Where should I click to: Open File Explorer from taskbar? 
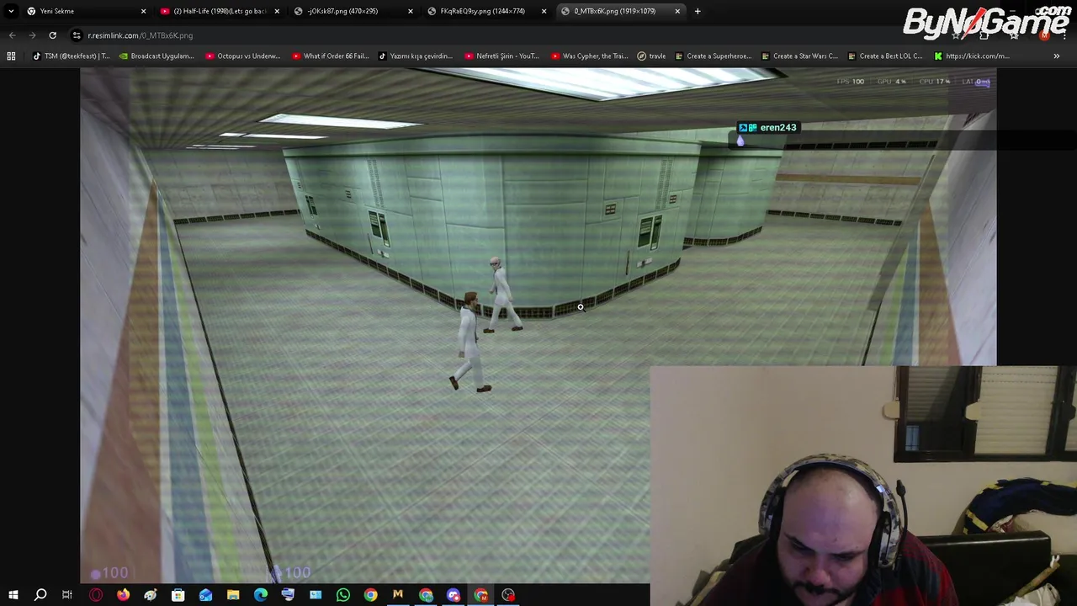coord(233,595)
